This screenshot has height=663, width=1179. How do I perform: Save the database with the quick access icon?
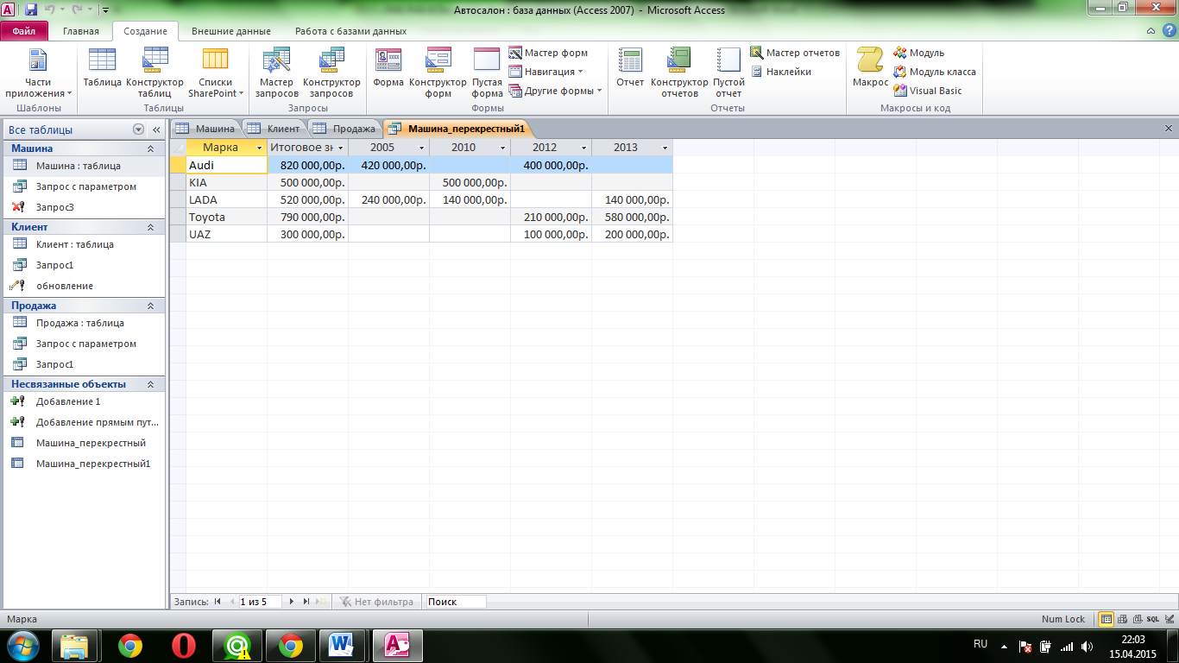pyautogui.click(x=31, y=10)
